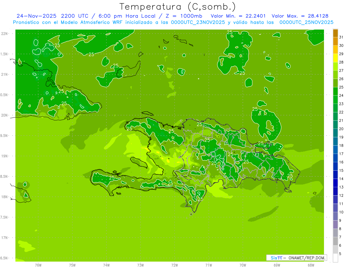Pick the blue color band between 15 and 16
The image size is (349, 269).
coord(335,166)
